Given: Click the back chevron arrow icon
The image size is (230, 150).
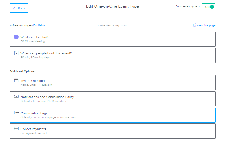Looking at the screenshot, I should (x=14, y=8).
